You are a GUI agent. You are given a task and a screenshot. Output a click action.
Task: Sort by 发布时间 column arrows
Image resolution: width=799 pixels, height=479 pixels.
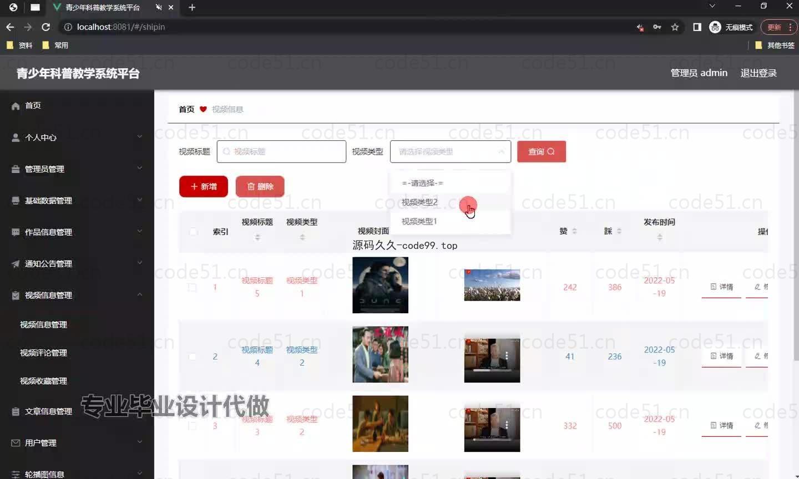pyautogui.click(x=659, y=237)
